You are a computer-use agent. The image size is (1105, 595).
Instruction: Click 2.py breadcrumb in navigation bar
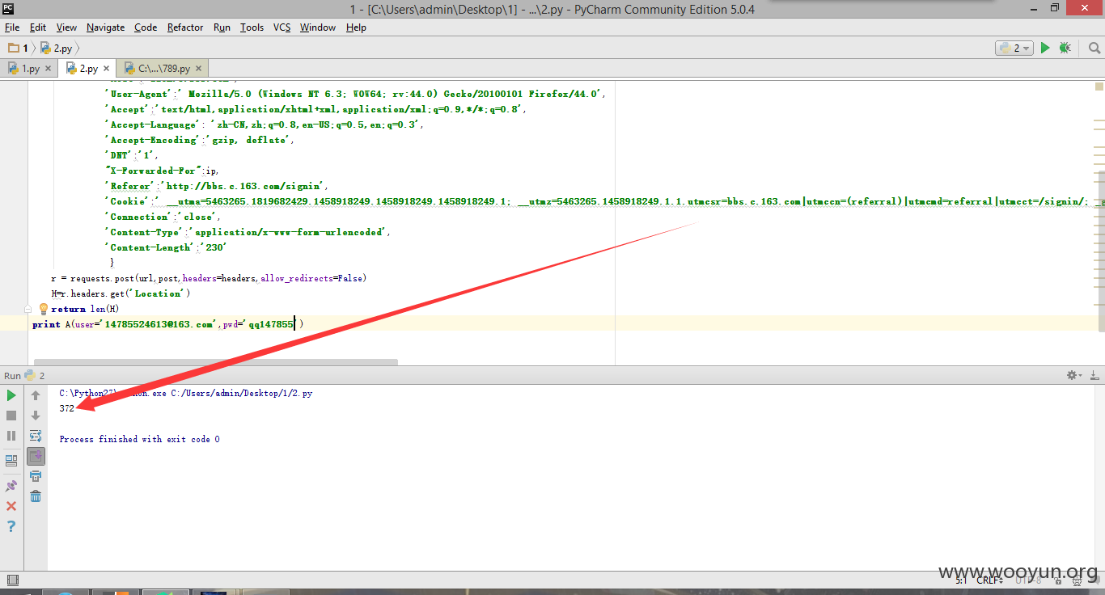coord(56,49)
